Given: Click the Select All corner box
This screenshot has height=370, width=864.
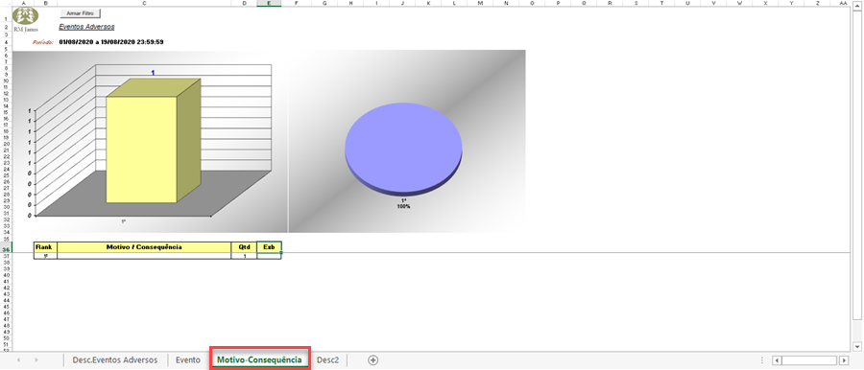Looking at the screenshot, I should (6, 3).
